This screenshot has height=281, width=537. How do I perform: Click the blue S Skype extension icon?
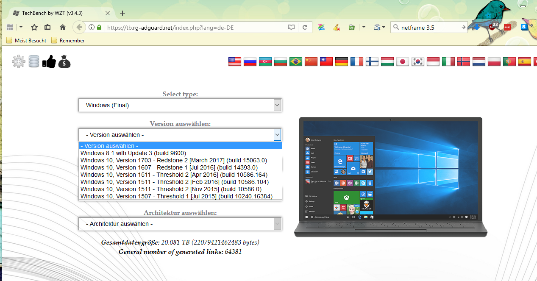pos(524,27)
